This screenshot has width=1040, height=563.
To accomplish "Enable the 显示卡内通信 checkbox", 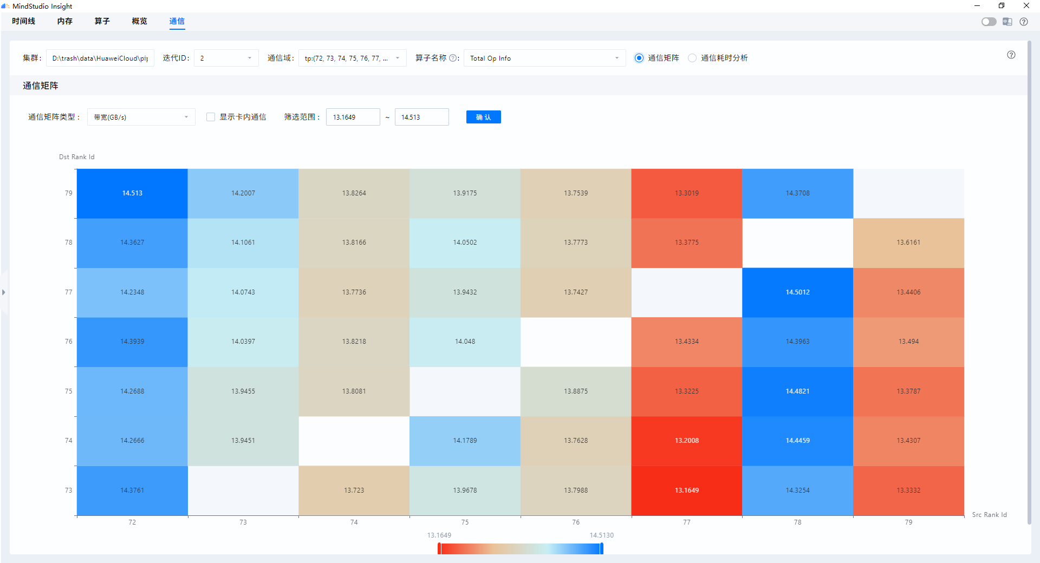I will tap(211, 116).
